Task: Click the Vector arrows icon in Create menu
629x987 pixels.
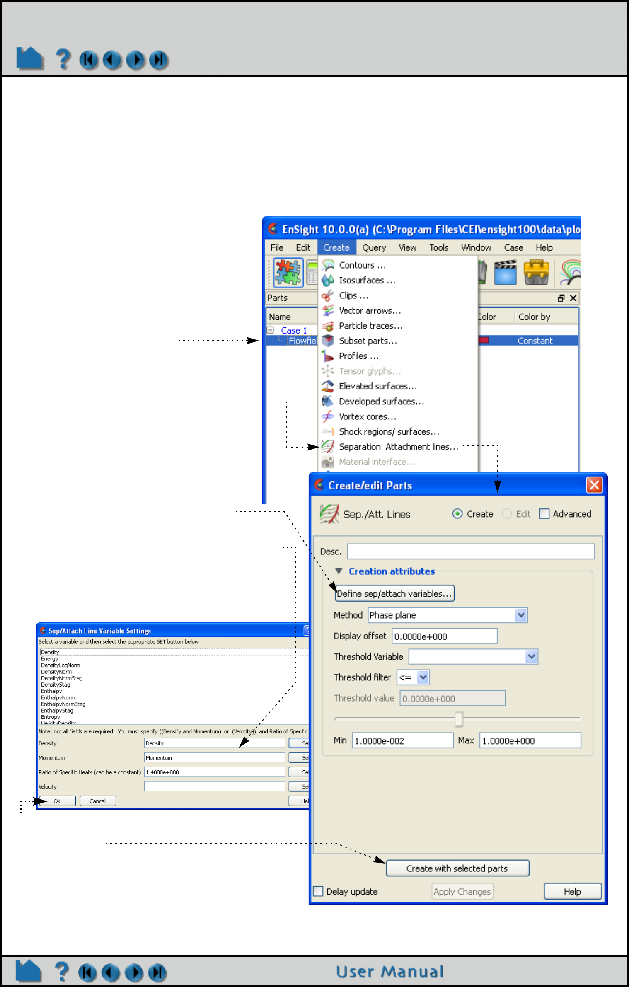Action: [x=328, y=310]
